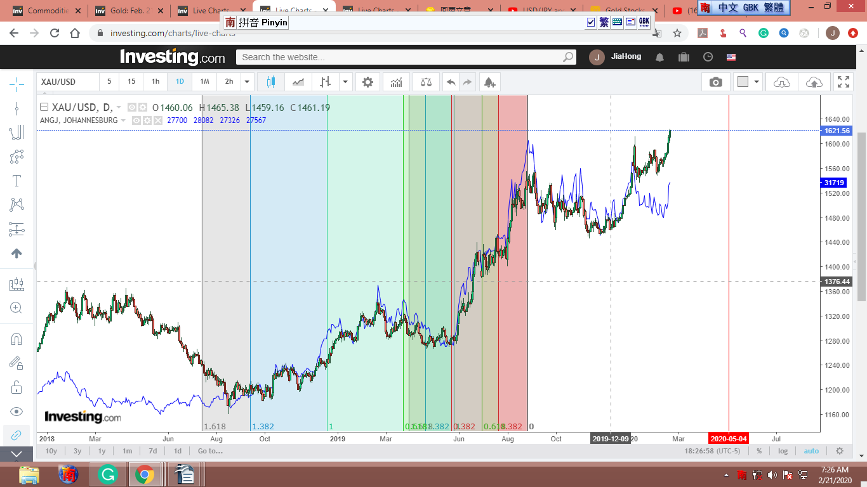Toggle visibility of ANGJ Johannesburg series
Image resolution: width=867 pixels, height=487 pixels.
click(x=136, y=120)
